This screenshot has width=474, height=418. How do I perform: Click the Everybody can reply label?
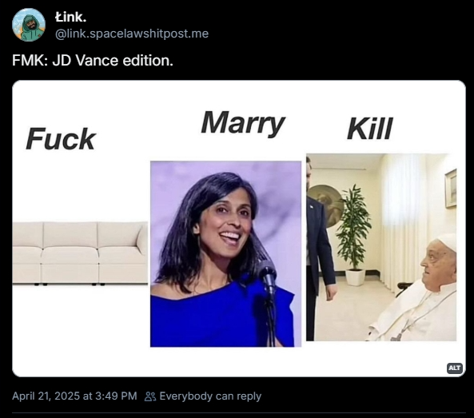coord(210,396)
